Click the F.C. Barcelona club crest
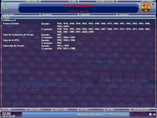 tap(146, 8)
